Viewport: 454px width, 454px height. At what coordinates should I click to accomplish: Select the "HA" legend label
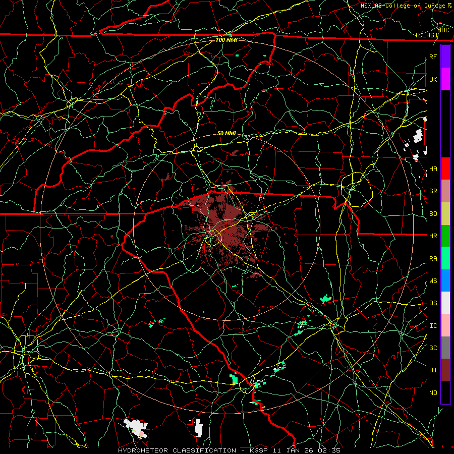tap(433, 168)
